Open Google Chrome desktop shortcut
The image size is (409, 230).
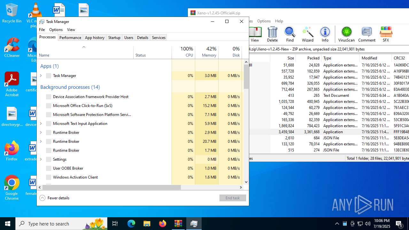tap(12, 188)
